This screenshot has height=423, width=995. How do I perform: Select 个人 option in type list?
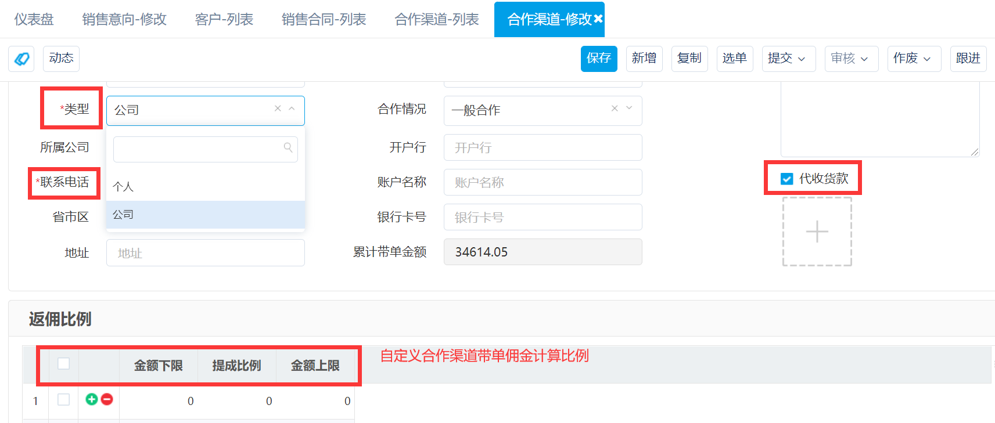(x=206, y=186)
